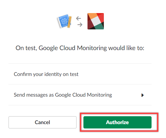
Task: Click "Send messages" permission text
Action: point(31,95)
